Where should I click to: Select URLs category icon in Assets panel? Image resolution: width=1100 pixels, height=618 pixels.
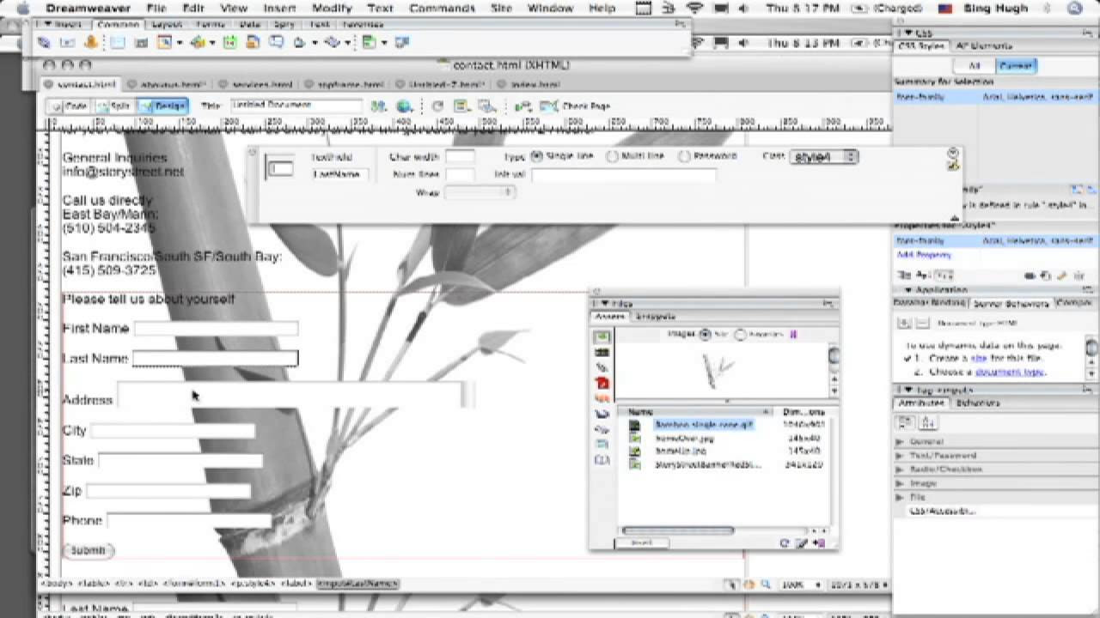602,368
